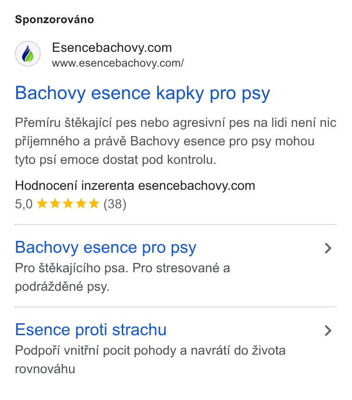This screenshot has width=352, height=400.
Task: Click the Sponzorováno label
Action: [x=54, y=19]
